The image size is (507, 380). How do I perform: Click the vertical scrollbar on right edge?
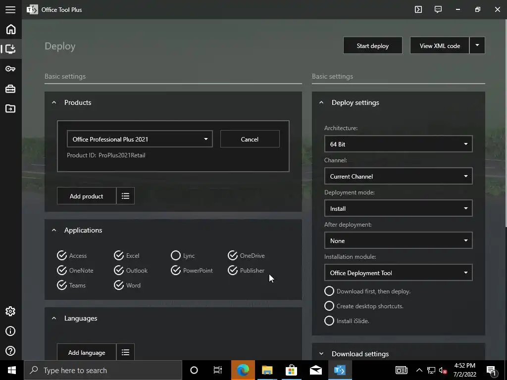pyautogui.click(x=506, y=123)
